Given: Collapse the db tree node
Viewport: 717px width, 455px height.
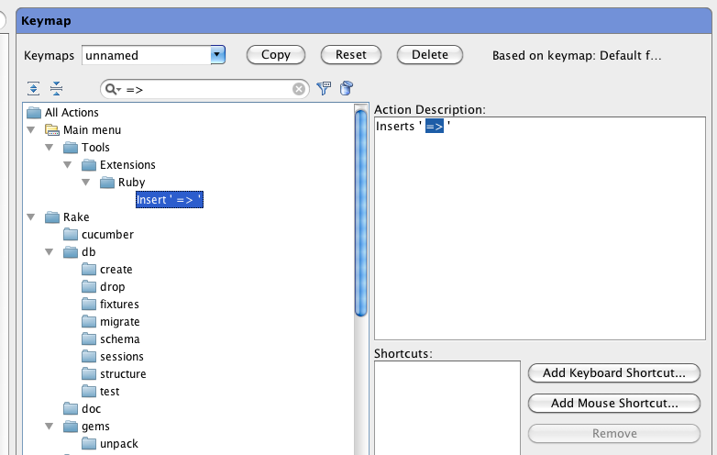Looking at the screenshot, I should [50, 251].
